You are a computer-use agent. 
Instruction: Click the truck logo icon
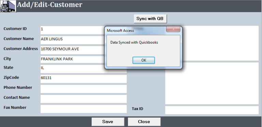pyautogui.click(x=8, y=6)
